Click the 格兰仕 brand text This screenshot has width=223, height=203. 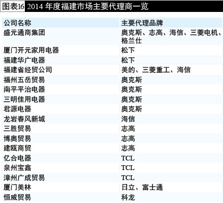pyautogui.click(x=132, y=41)
